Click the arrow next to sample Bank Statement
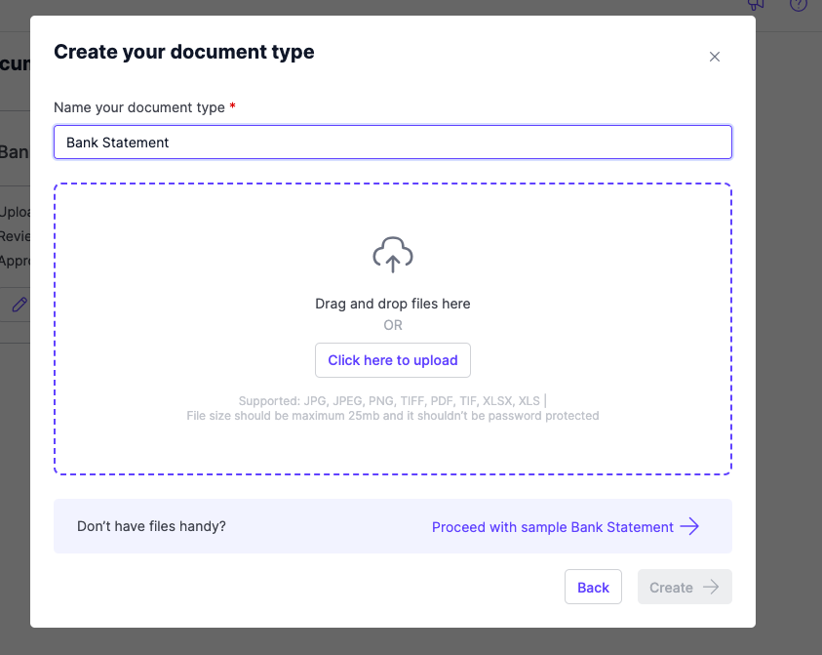The width and height of the screenshot is (822, 655). pos(690,526)
